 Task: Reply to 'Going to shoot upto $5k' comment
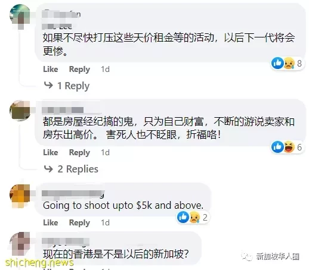tap(79, 223)
